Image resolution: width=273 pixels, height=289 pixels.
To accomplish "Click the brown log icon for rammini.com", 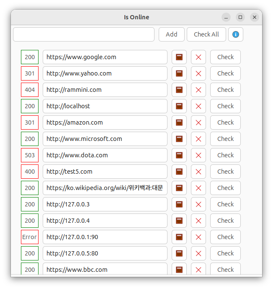I will point(179,90).
